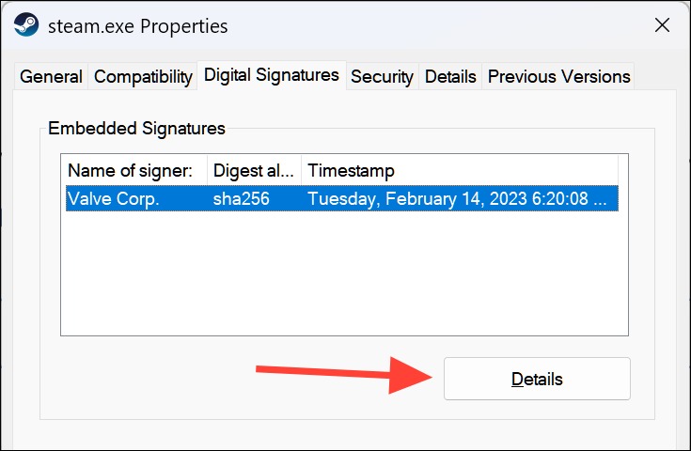Click empty area of the signature list
The image size is (691, 451).
pos(344,273)
